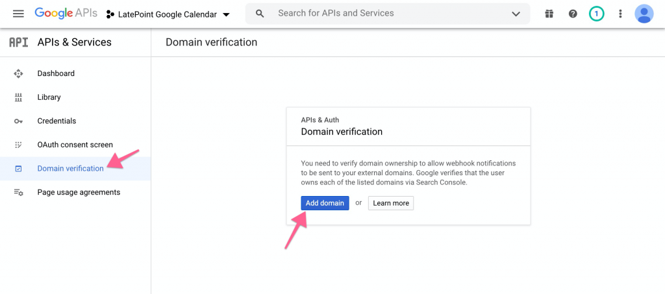Click the Search for APIs and Services field
Screen dimensions: 665x294
tap(388, 14)
